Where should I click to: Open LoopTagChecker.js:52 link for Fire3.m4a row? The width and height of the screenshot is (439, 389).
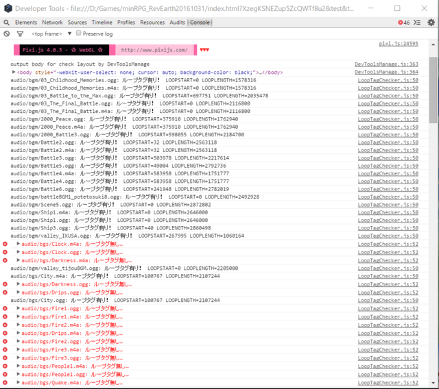pyautogui.click(x=388, y=350)
